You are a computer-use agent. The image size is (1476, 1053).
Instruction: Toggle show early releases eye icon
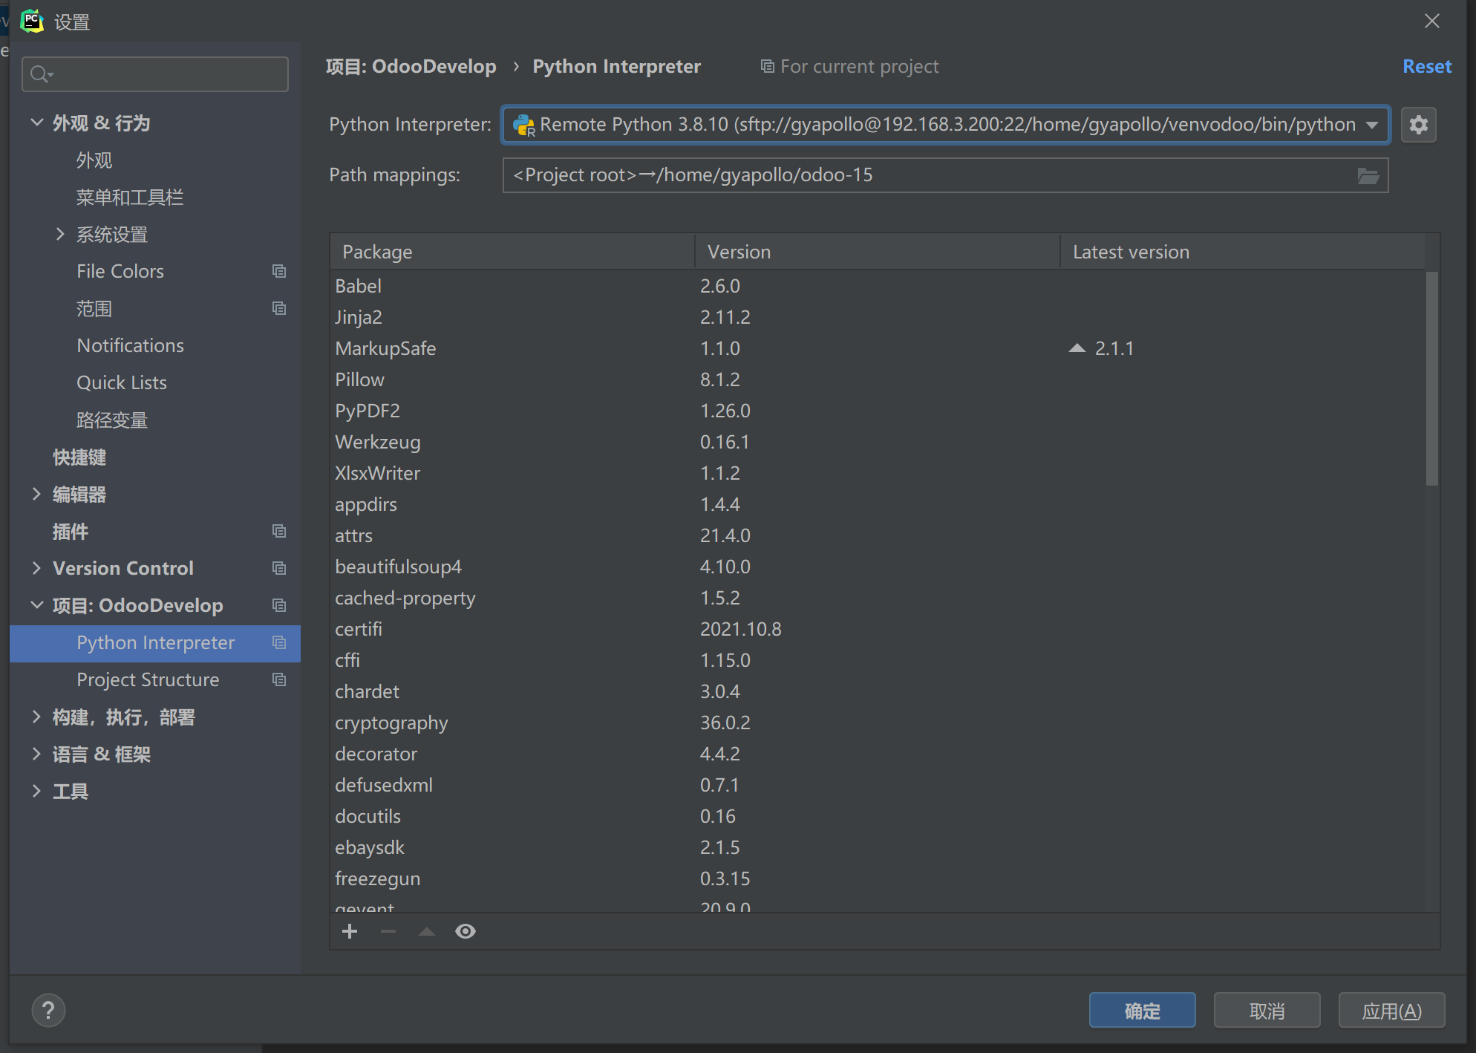466,931
